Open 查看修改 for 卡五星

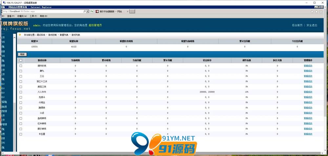(308, 134)
